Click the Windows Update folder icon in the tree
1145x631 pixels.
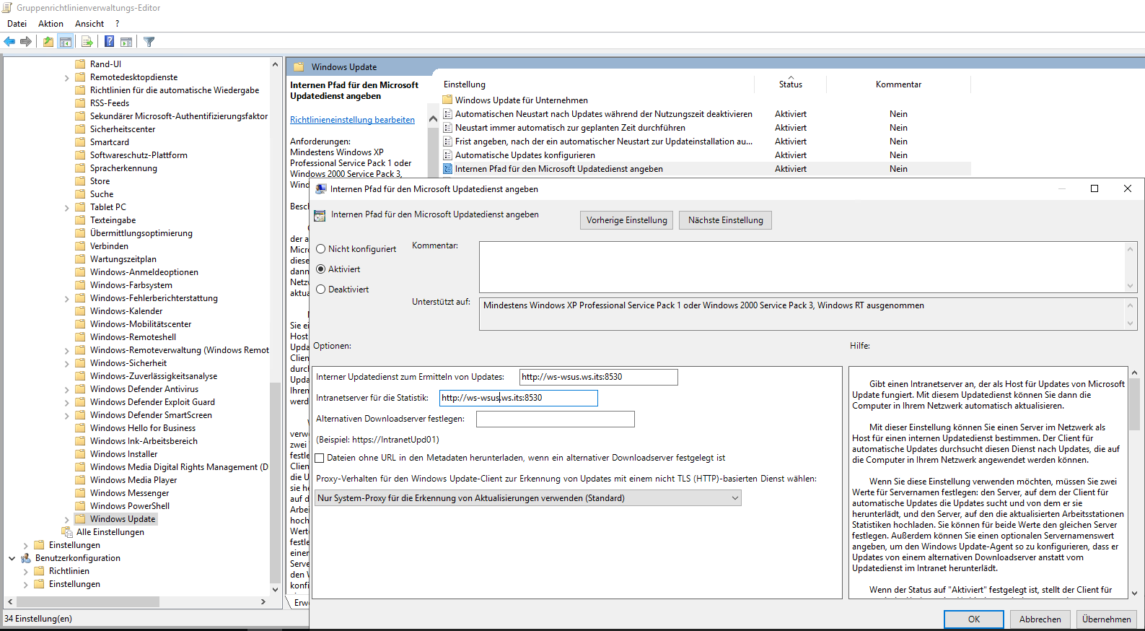81,519
